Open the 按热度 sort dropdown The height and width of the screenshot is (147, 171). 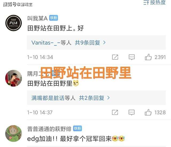pyautogui.click(x=155, y=3)
